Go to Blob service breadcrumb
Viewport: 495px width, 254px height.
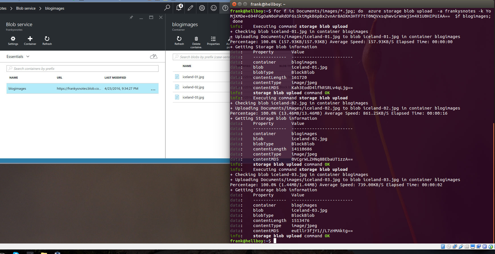point(26,8)
